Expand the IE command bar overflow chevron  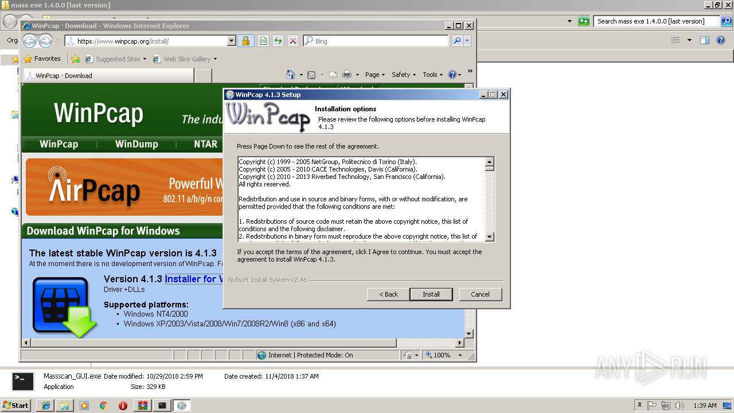pos(470,71)
